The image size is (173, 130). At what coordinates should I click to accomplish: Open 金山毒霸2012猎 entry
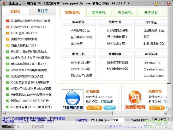(82, 37)
